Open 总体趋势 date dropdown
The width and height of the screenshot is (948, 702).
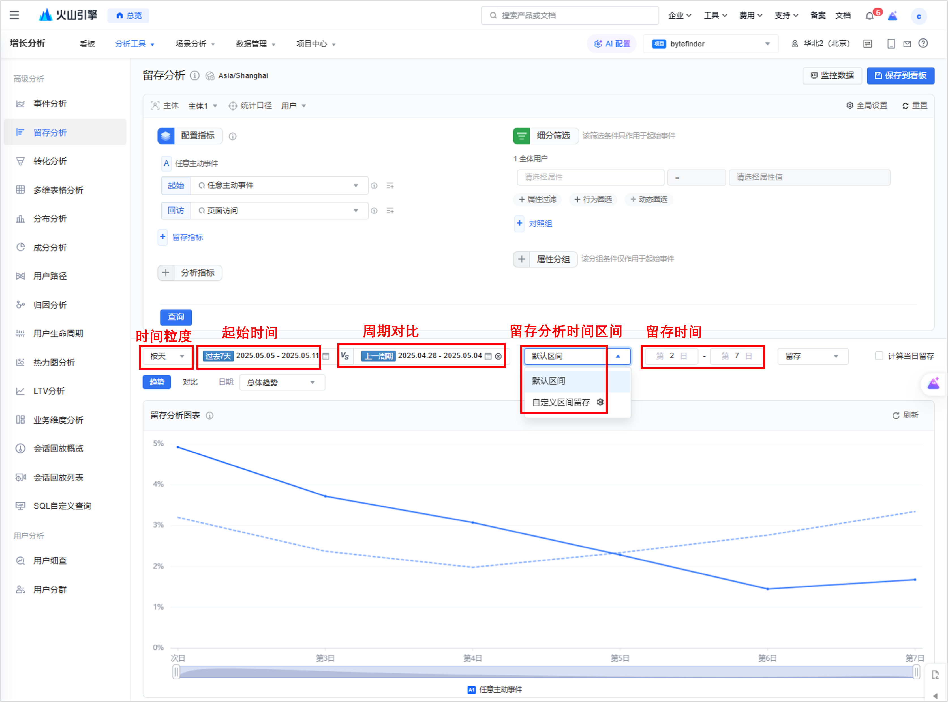(282, 383)
